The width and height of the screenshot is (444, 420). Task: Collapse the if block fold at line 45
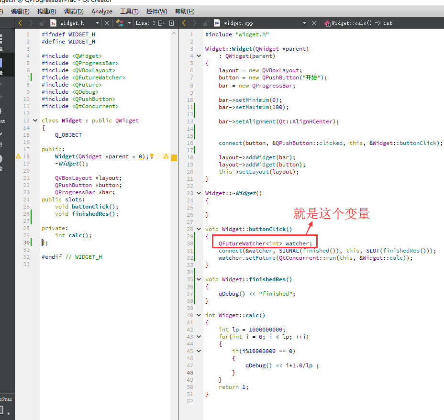point(199,351)
